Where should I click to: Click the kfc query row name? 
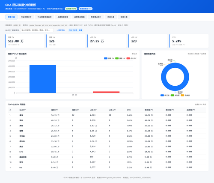[x=21, y=168]
